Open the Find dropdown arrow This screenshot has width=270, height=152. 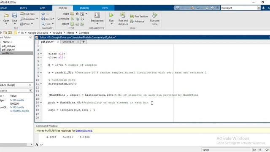53,24
